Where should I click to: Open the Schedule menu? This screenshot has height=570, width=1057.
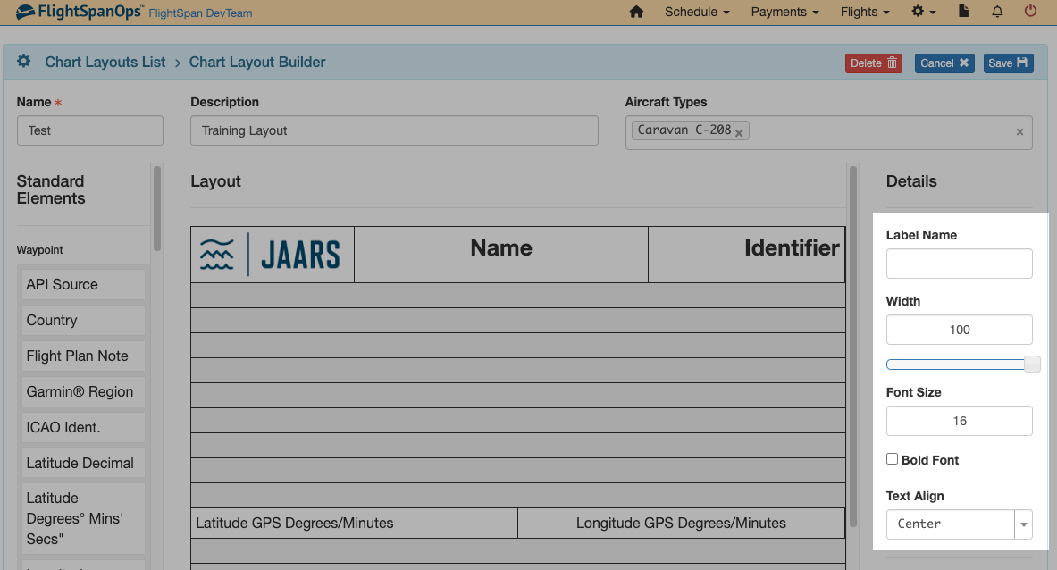[696, 13]
